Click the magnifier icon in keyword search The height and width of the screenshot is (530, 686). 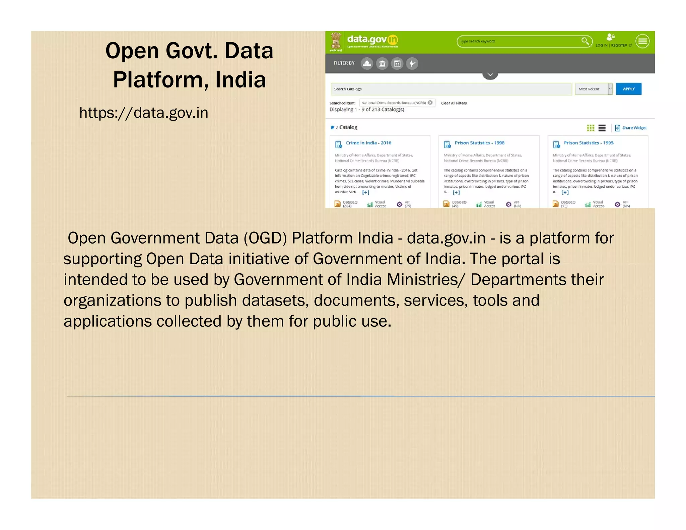(x=585, y=41)
